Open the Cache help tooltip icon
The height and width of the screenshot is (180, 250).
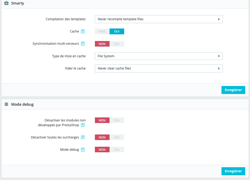click(x=83, y=31)
